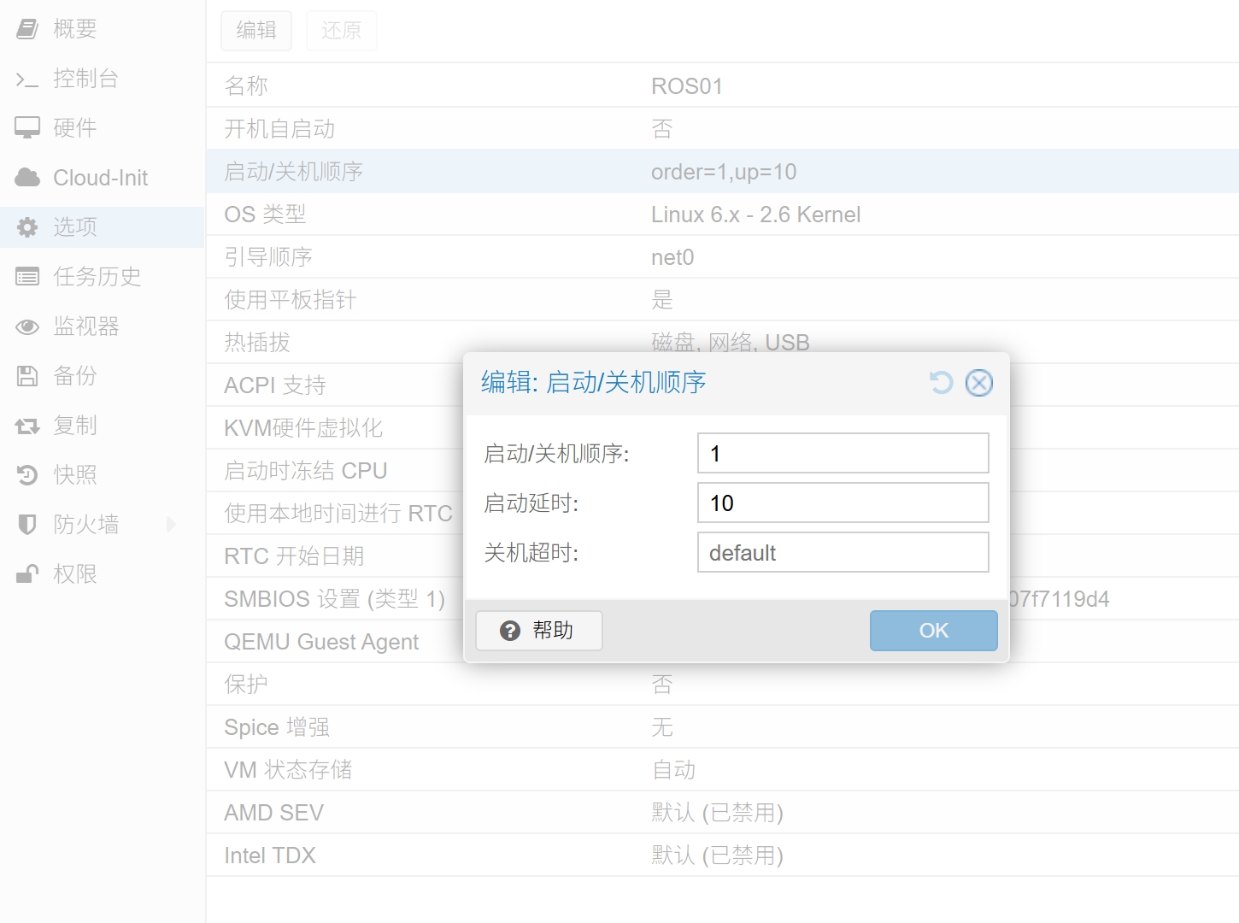Select the 硬件 hardware panel
This screenshot has height=923, width=1239.
pyautogui.click(x=75, y=127)
